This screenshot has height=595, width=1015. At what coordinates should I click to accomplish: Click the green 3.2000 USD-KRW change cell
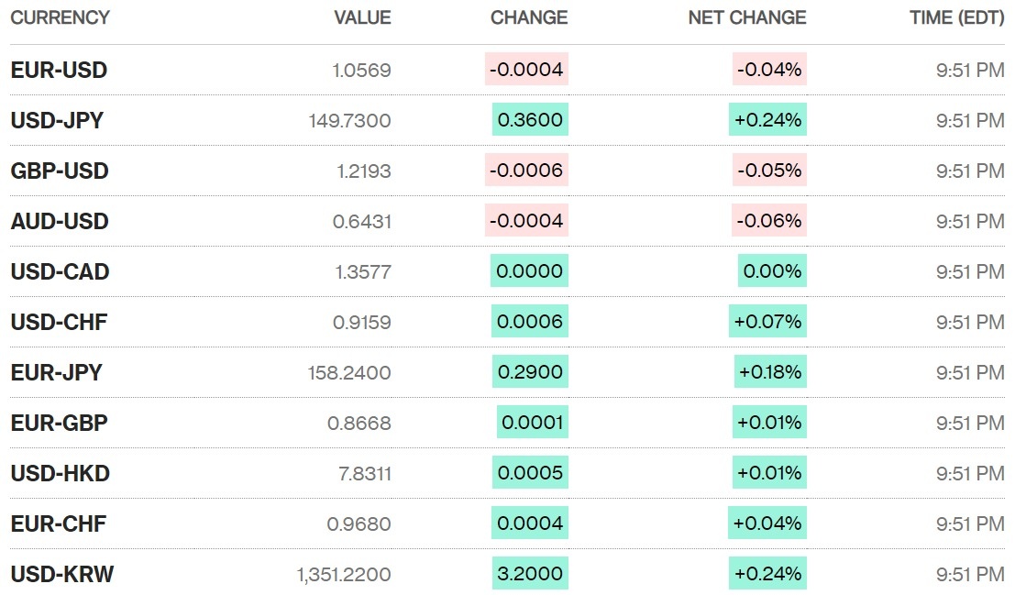coord(530,574)
